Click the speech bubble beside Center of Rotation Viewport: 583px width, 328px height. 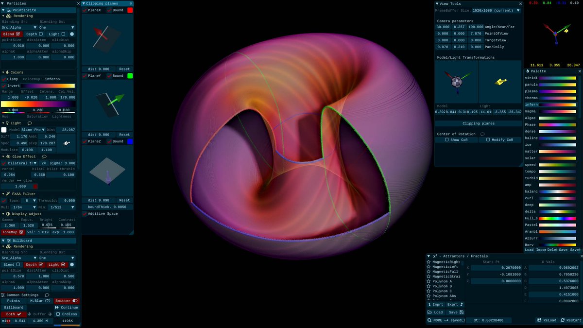tap(482, 134)
